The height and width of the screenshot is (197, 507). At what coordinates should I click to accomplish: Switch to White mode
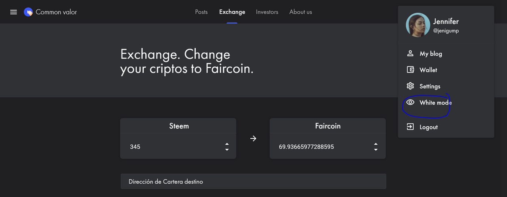(x=435, y=102)
